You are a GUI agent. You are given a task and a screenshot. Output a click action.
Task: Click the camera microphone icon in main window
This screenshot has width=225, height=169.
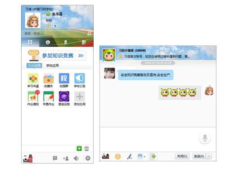28,158
